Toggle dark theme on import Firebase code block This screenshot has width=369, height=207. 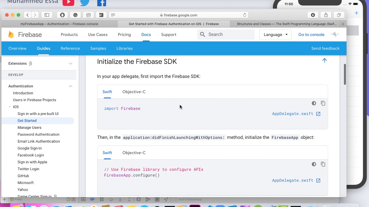pyautogui.click(x=314, y=103)
